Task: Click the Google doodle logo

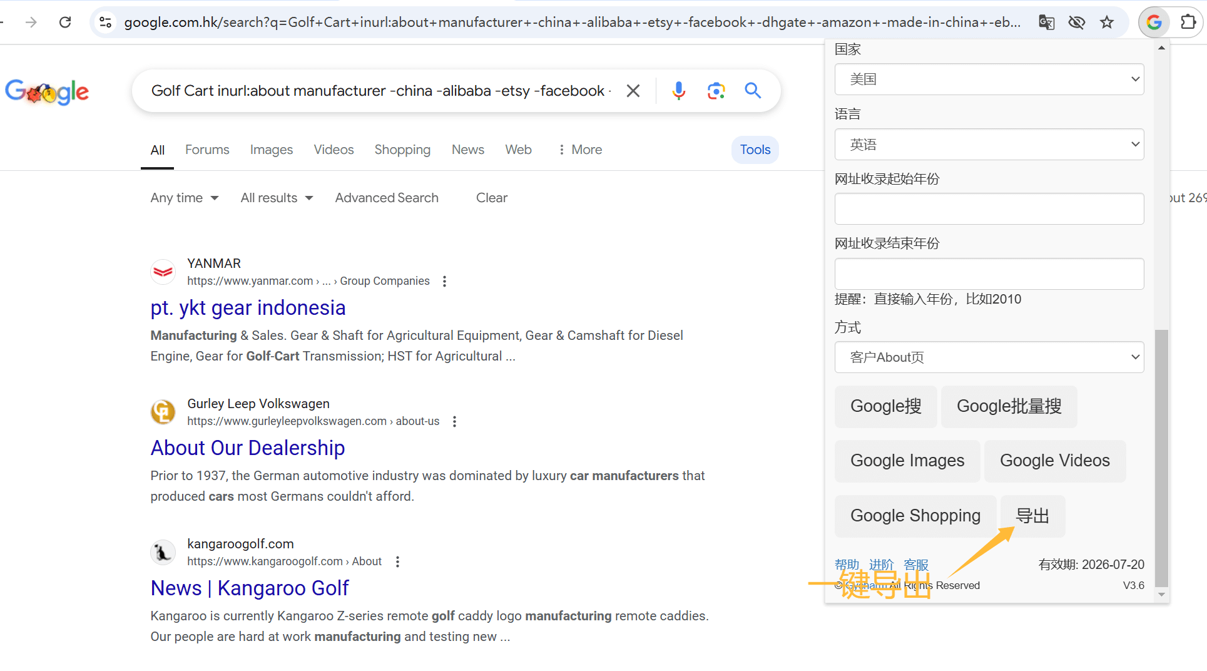Action: [47, 91]
